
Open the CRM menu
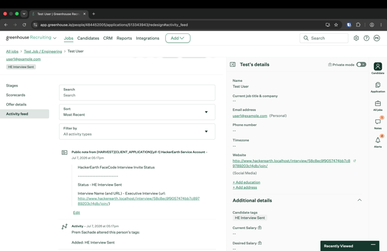click(x=108, y=38)
